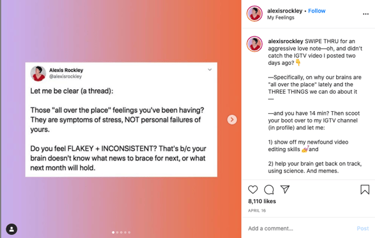Jump to second carousel slide dot

tap(117, 232)
